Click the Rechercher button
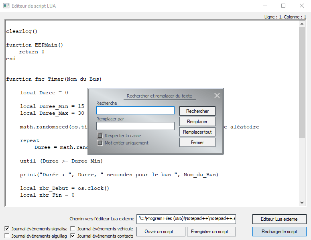Viewport: 311px width, 240px height. point(197,111)
